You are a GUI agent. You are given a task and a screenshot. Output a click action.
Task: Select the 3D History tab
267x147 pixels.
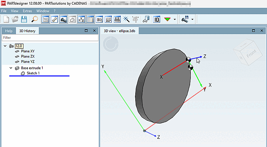click(27, 31)
